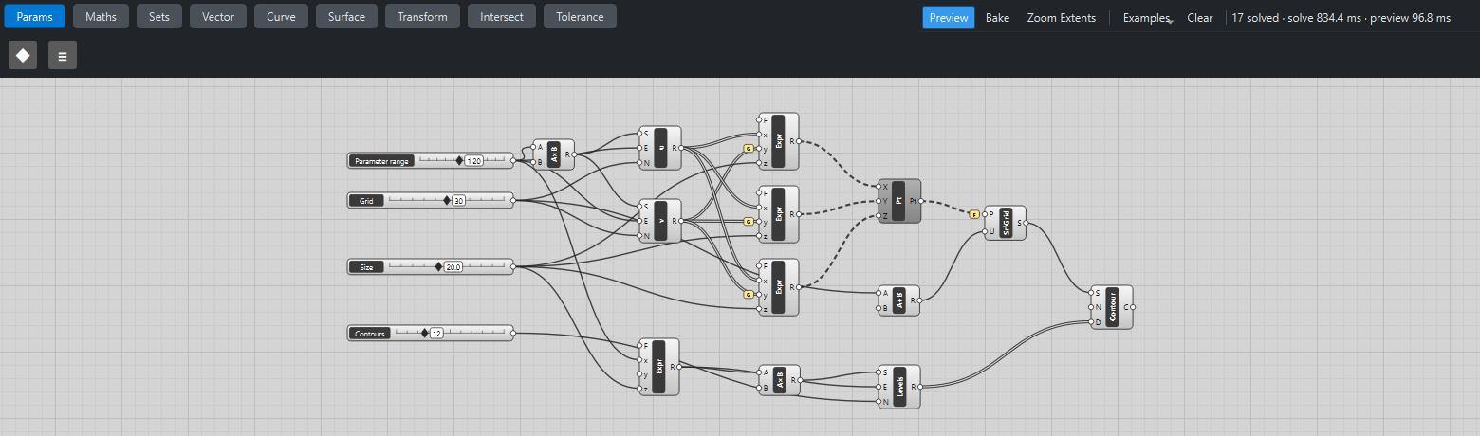The width and height of the screenshot is (1480, 436).
Task: Click the Parameter range slider label
Action: tap(381, 161)
